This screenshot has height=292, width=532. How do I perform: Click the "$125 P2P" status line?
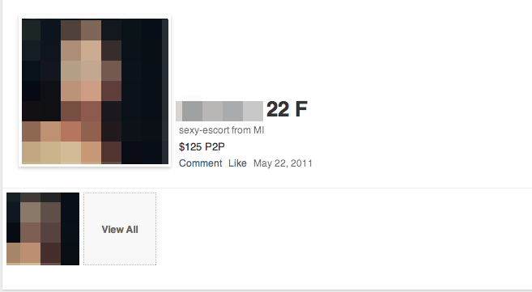[202, 146]
